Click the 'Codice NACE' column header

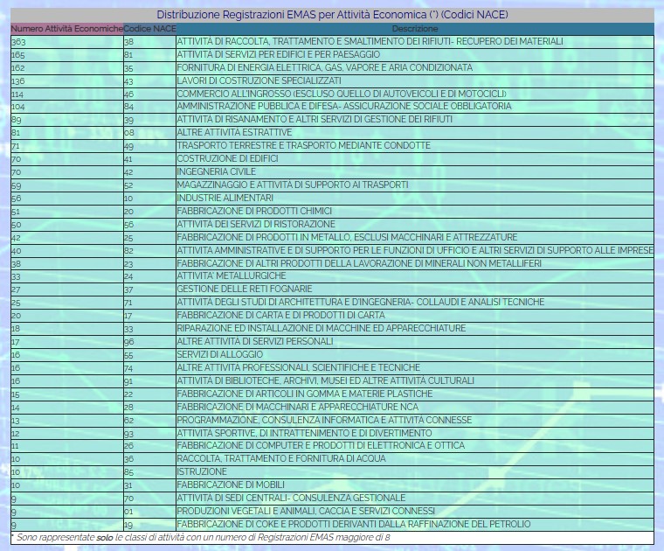point(149,29)
